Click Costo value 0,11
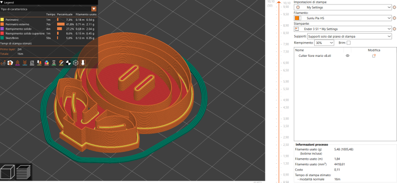 coord(337,170)
